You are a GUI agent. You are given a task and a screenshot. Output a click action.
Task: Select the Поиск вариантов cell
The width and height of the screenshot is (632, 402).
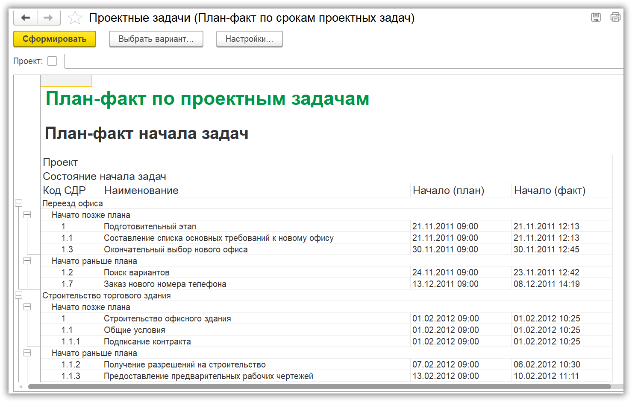(256, 272)
